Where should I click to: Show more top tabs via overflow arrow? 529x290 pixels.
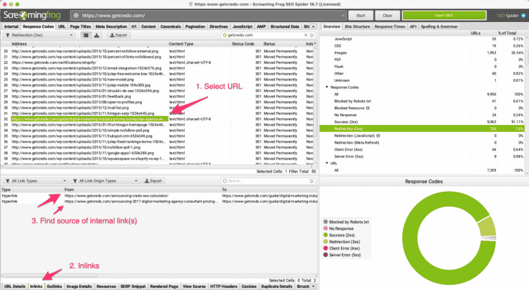tap(313, 26)
